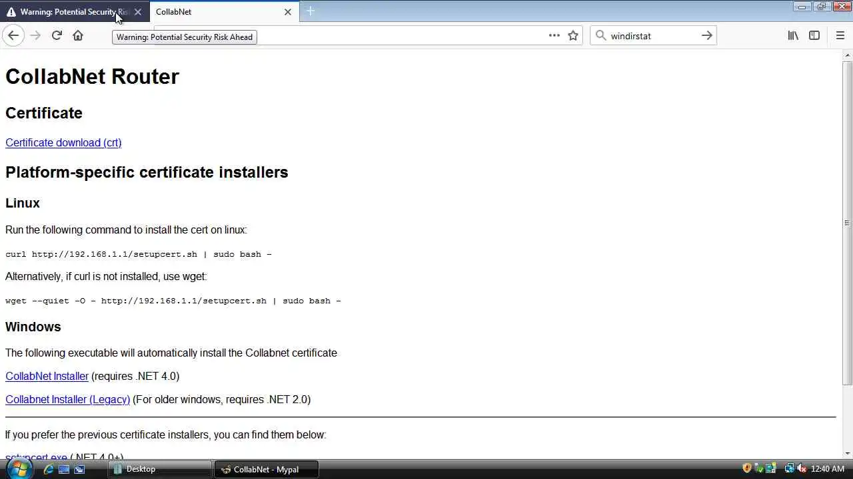Close the CollabNet tab
853x479 pixels.
point(288,12)
